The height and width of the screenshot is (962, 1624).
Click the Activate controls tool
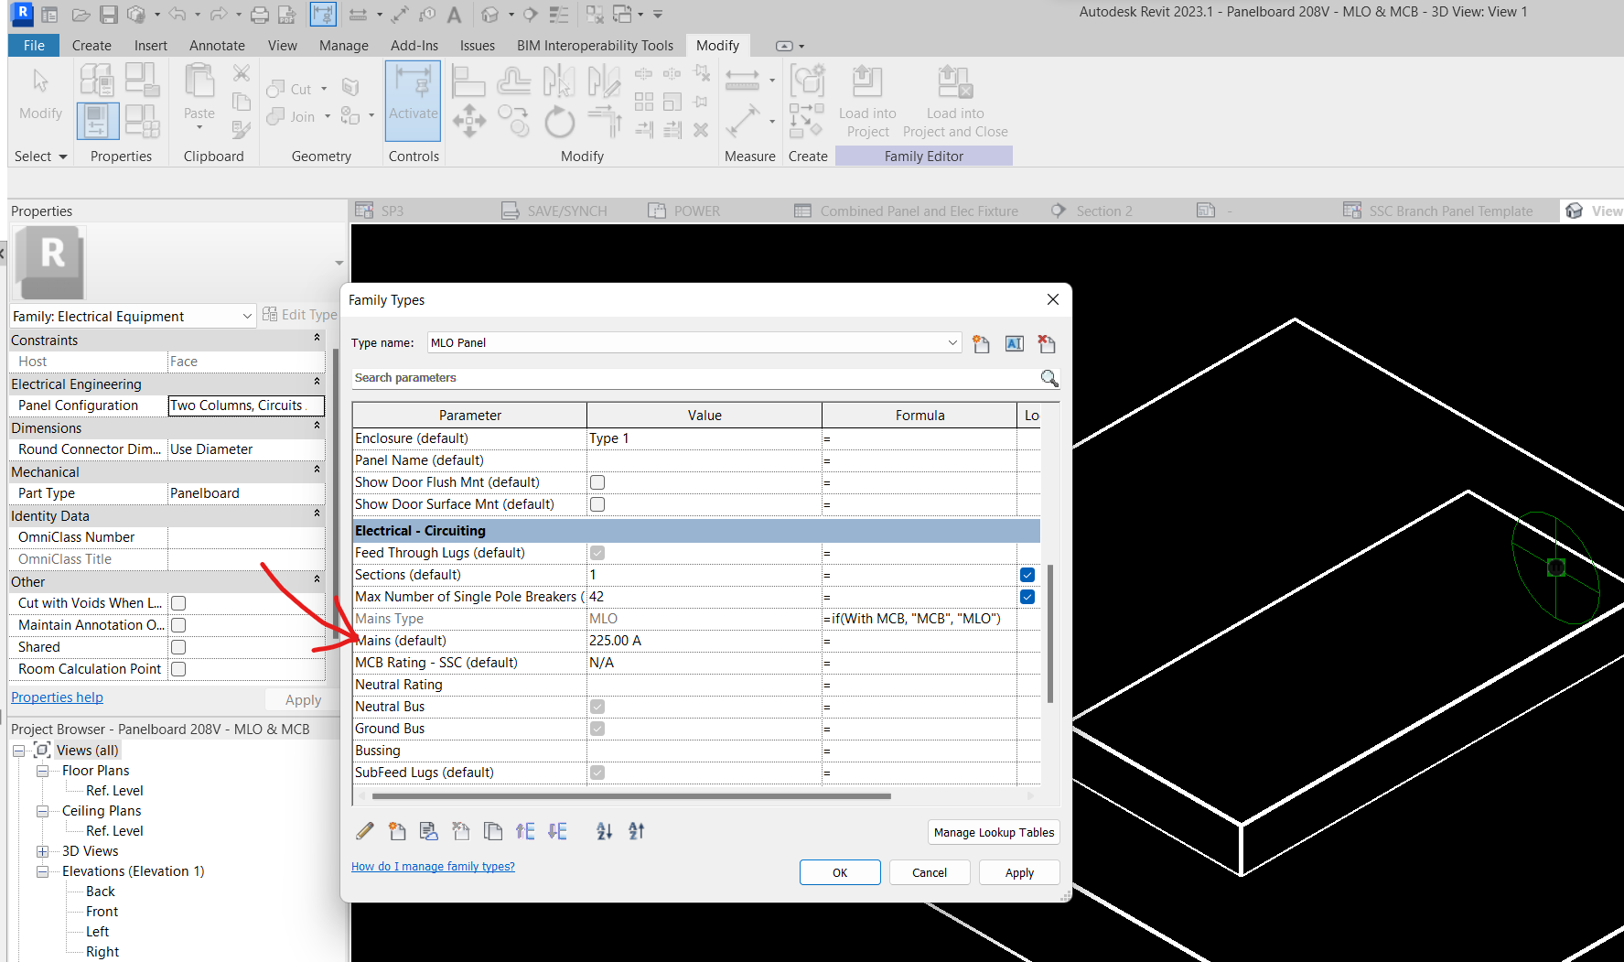click(414, 100)
